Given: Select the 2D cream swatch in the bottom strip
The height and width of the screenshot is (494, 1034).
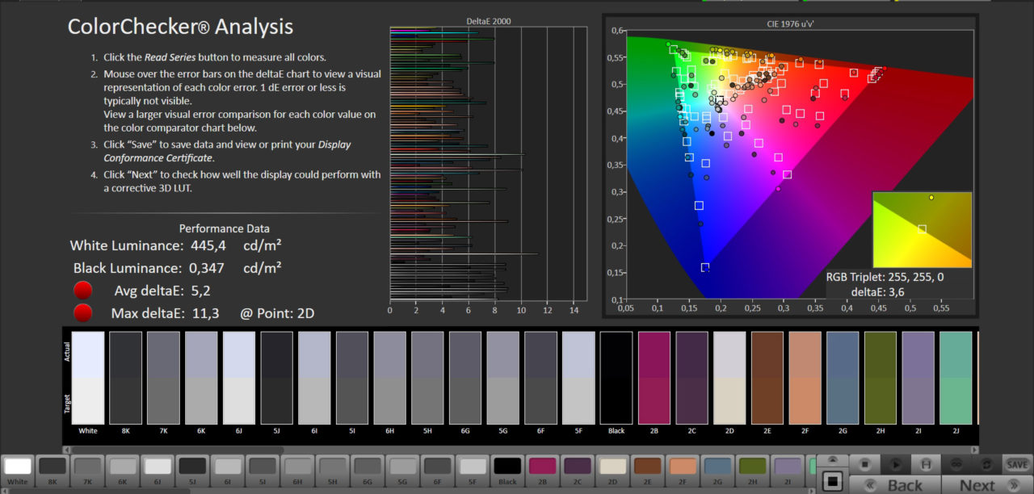Looking at the screenshot, I should 612,470.
